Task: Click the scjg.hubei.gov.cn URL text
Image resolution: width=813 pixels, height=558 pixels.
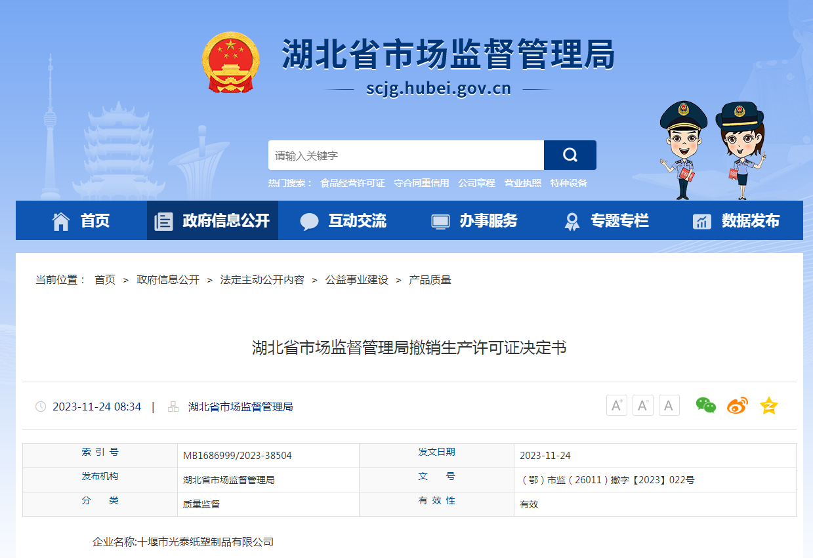Action: (438, 89)
